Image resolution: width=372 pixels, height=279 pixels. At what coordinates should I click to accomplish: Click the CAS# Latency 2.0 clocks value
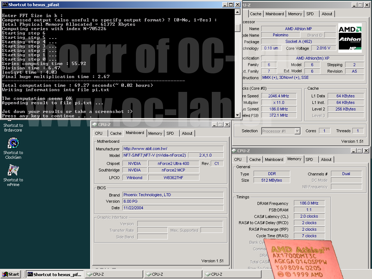[309, 216]
